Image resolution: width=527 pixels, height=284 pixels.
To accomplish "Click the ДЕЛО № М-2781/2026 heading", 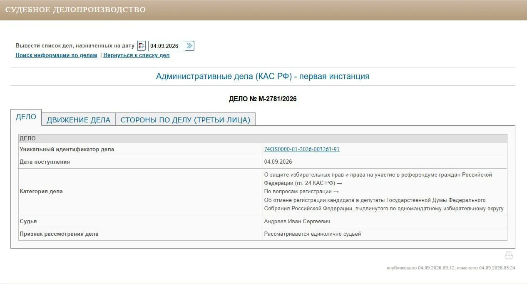I will pyautogui.click(x=263, y=99).
